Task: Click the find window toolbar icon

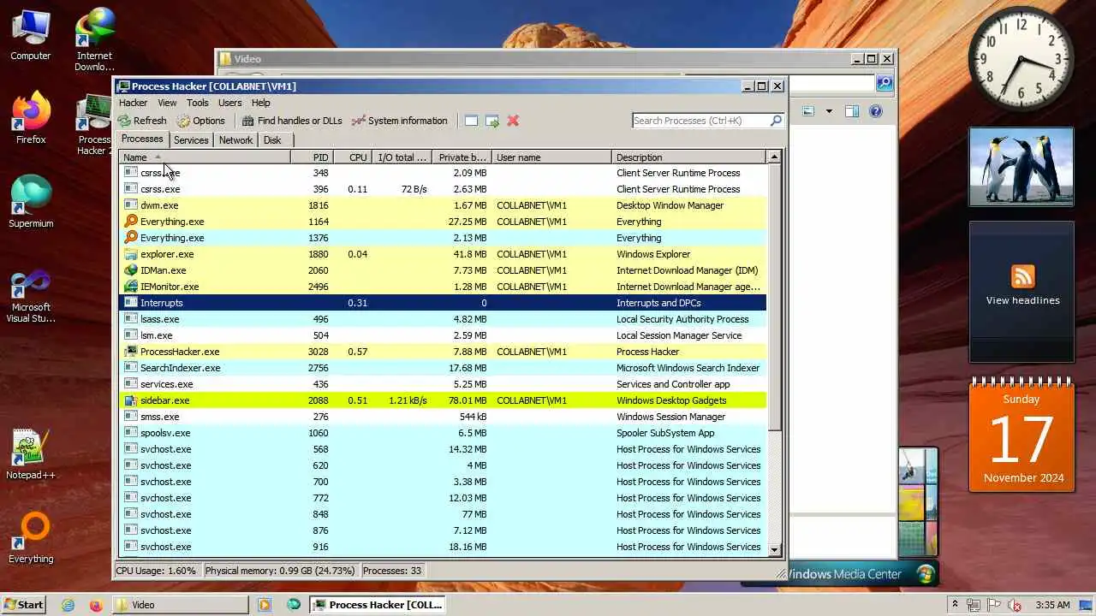Action: 471,121
